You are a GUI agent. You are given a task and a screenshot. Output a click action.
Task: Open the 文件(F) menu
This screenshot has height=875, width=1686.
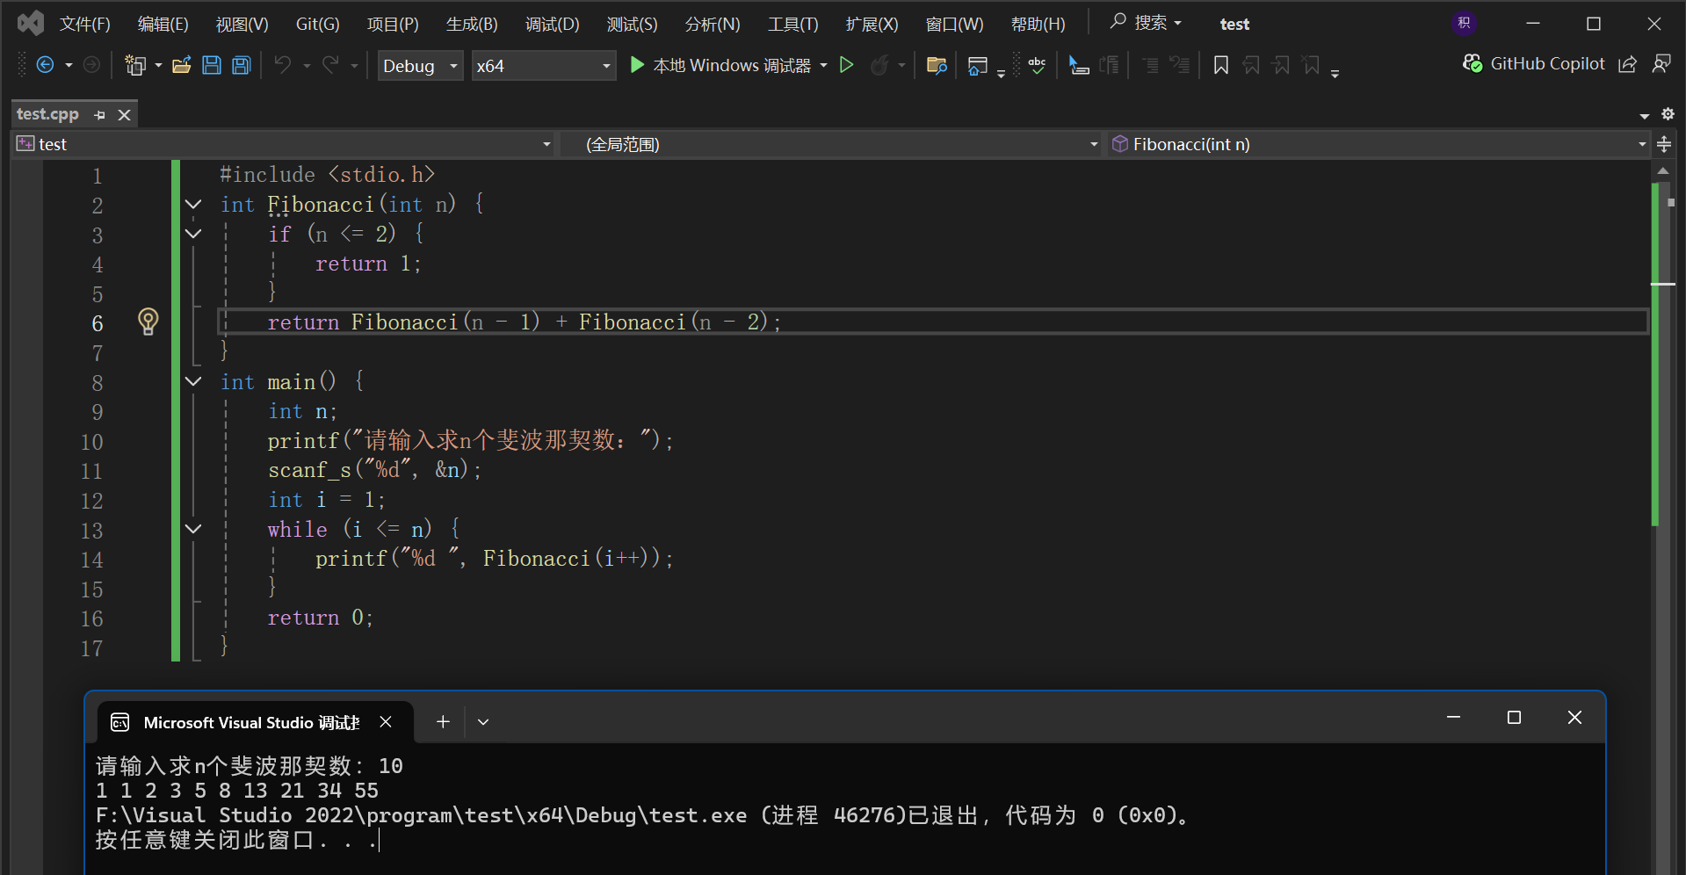[85, 24]
